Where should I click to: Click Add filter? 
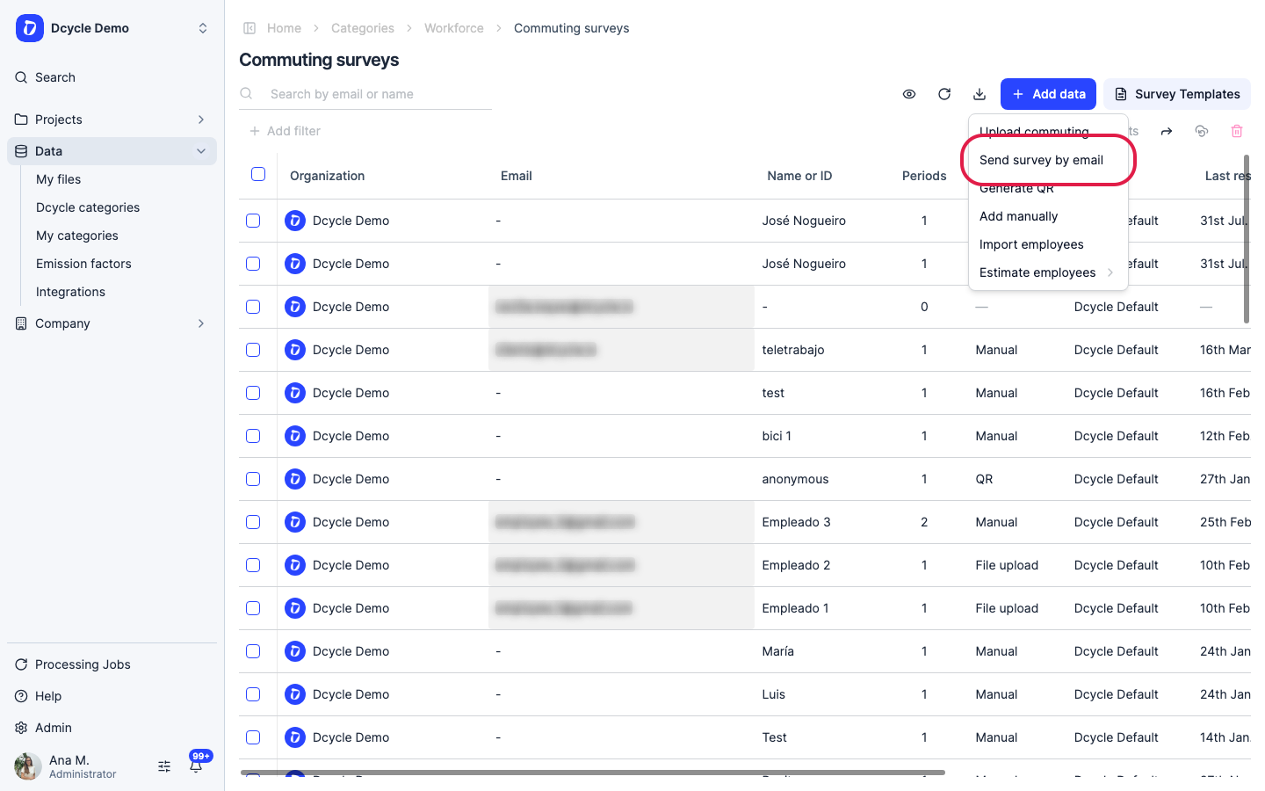(x=285, y=131)
